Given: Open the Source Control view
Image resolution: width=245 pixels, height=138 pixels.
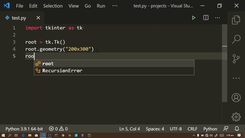Looking at the screenshot, I should point(236,59).
